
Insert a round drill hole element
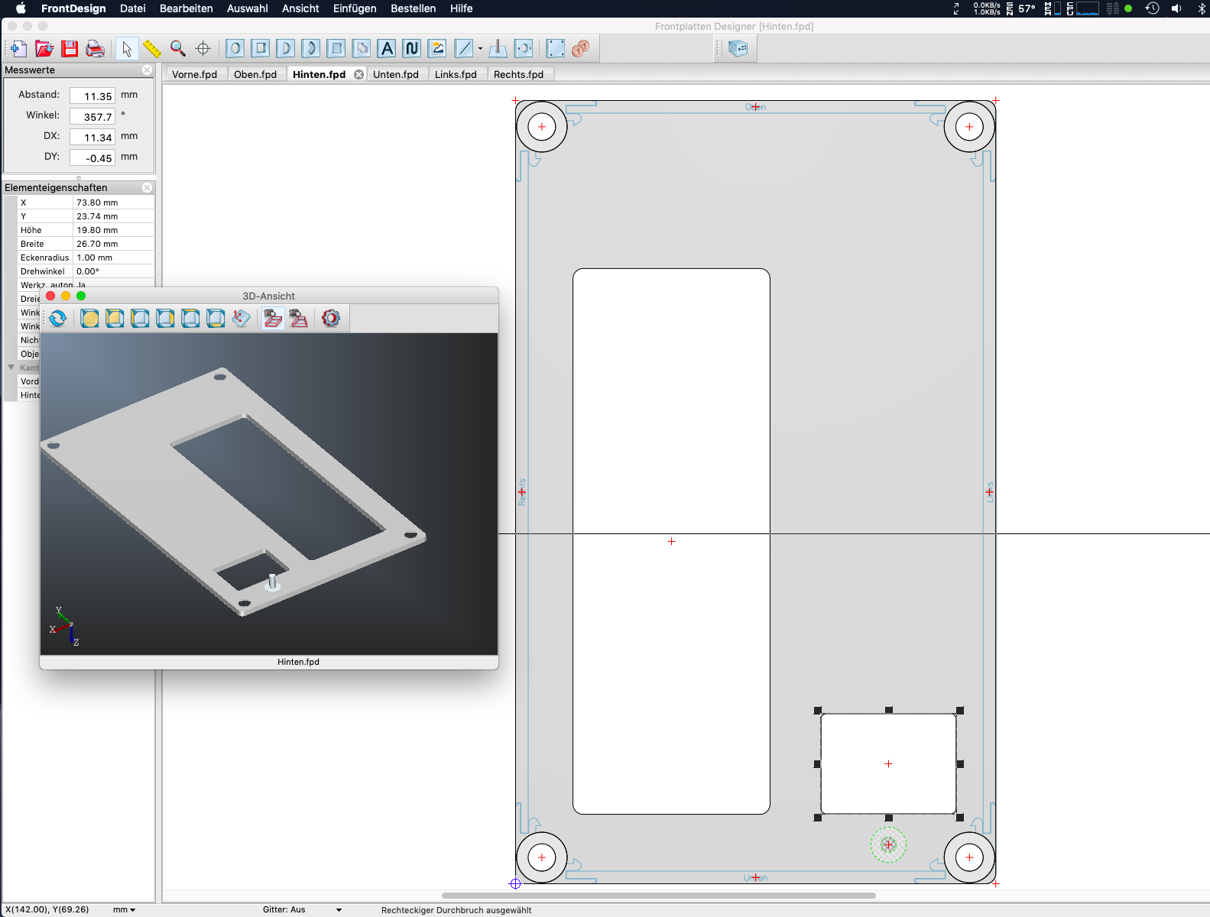click(235, 49)
